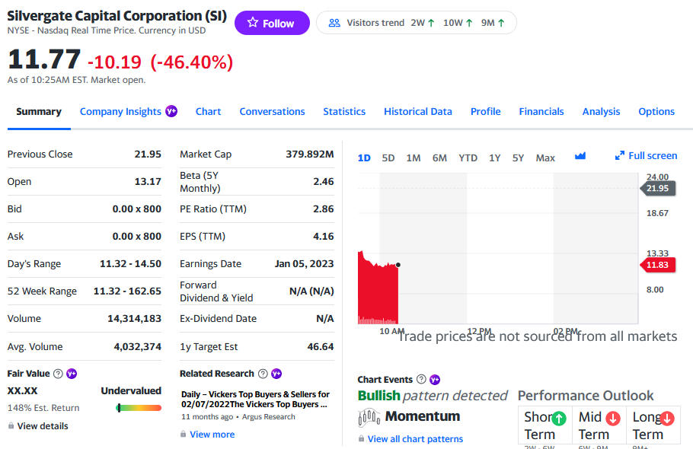The width and height of the screenshot is (693, 449).
Task: Go to the Analysis tab
Action: click(x=601, y=112)
